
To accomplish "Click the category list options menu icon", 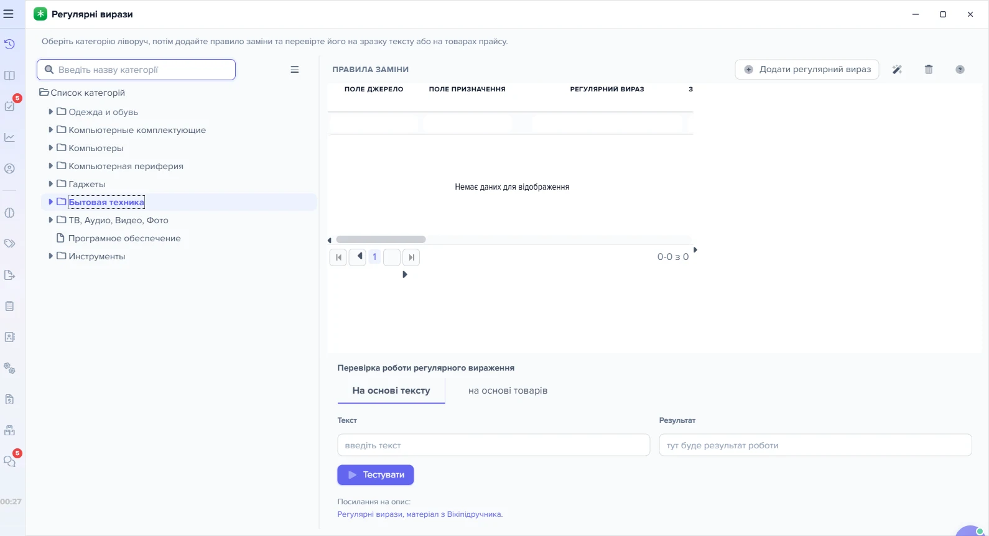I will [295, 70].
